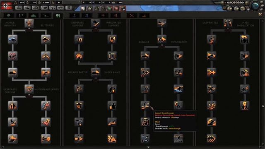Select first Desperate Defense node with two figures
This screenshot has width=265, height=149.
[13, 106]
